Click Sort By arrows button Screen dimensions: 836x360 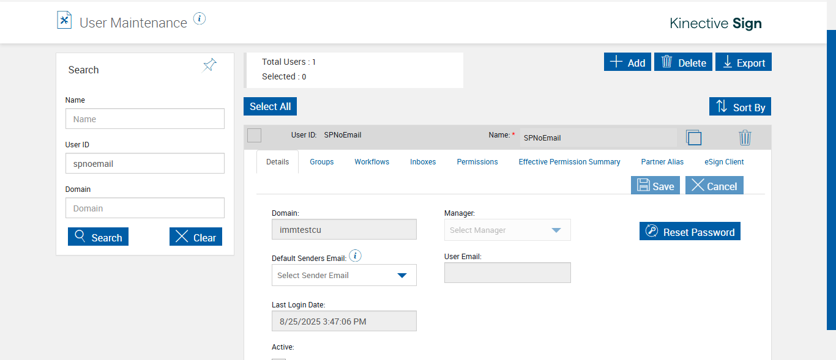[740, 107]
